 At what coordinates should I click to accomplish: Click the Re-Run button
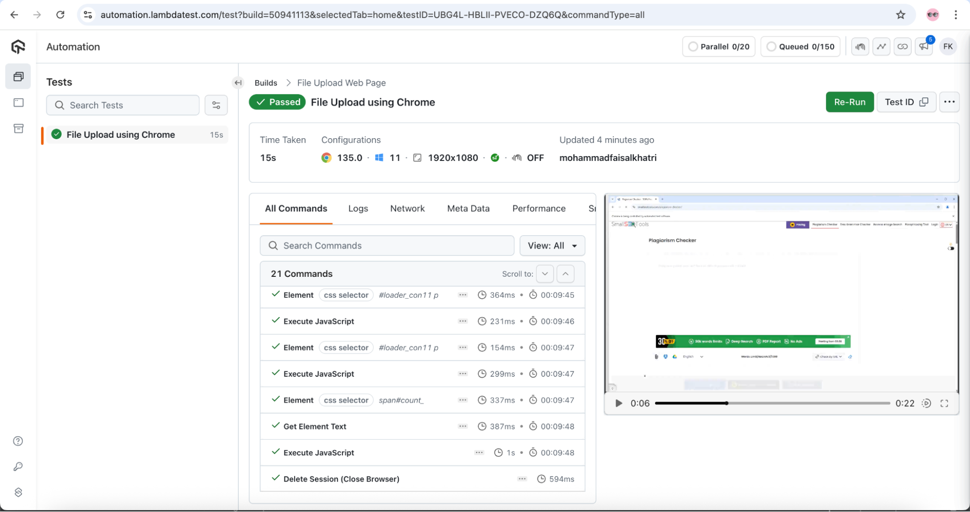click(850, 102)
